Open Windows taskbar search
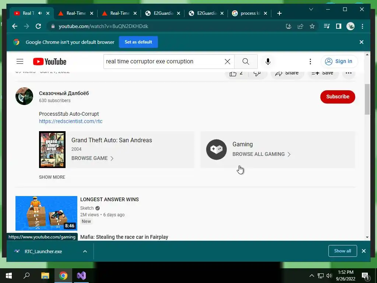377x283 pixels. click(x=27, y=276)
